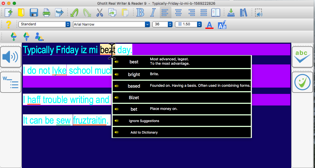This screenshot has height=168, width=315.
Task: Click the Undo arrow icon
Action: pos(74,12)
